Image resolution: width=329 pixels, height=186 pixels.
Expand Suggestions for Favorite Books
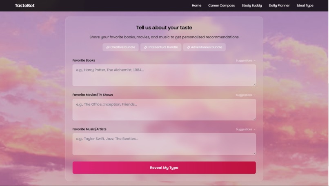245,61
